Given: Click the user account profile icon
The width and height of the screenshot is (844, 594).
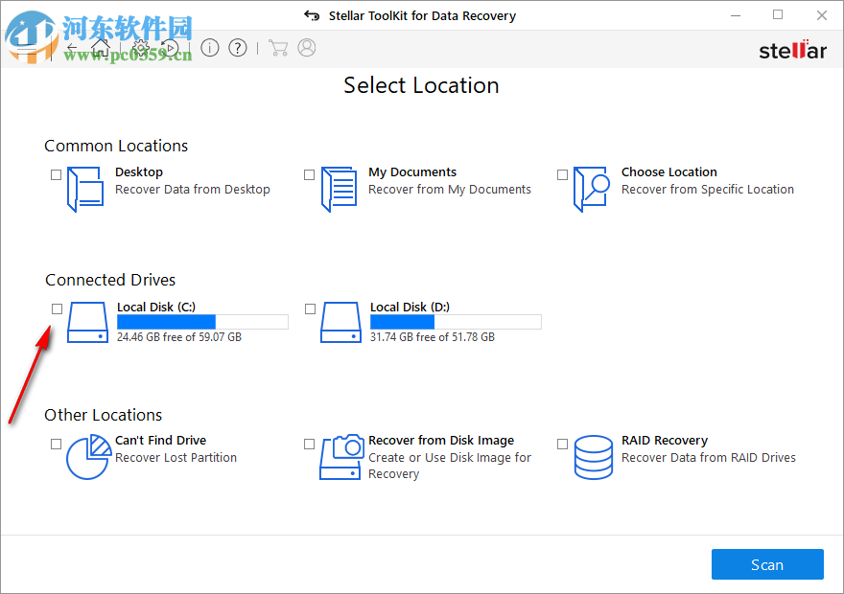Looking at the screenshot, I should tap(306, 47).
